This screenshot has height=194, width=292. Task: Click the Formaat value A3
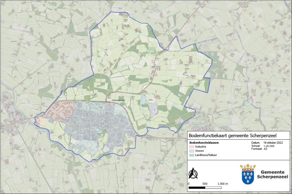tap(265, 149)
